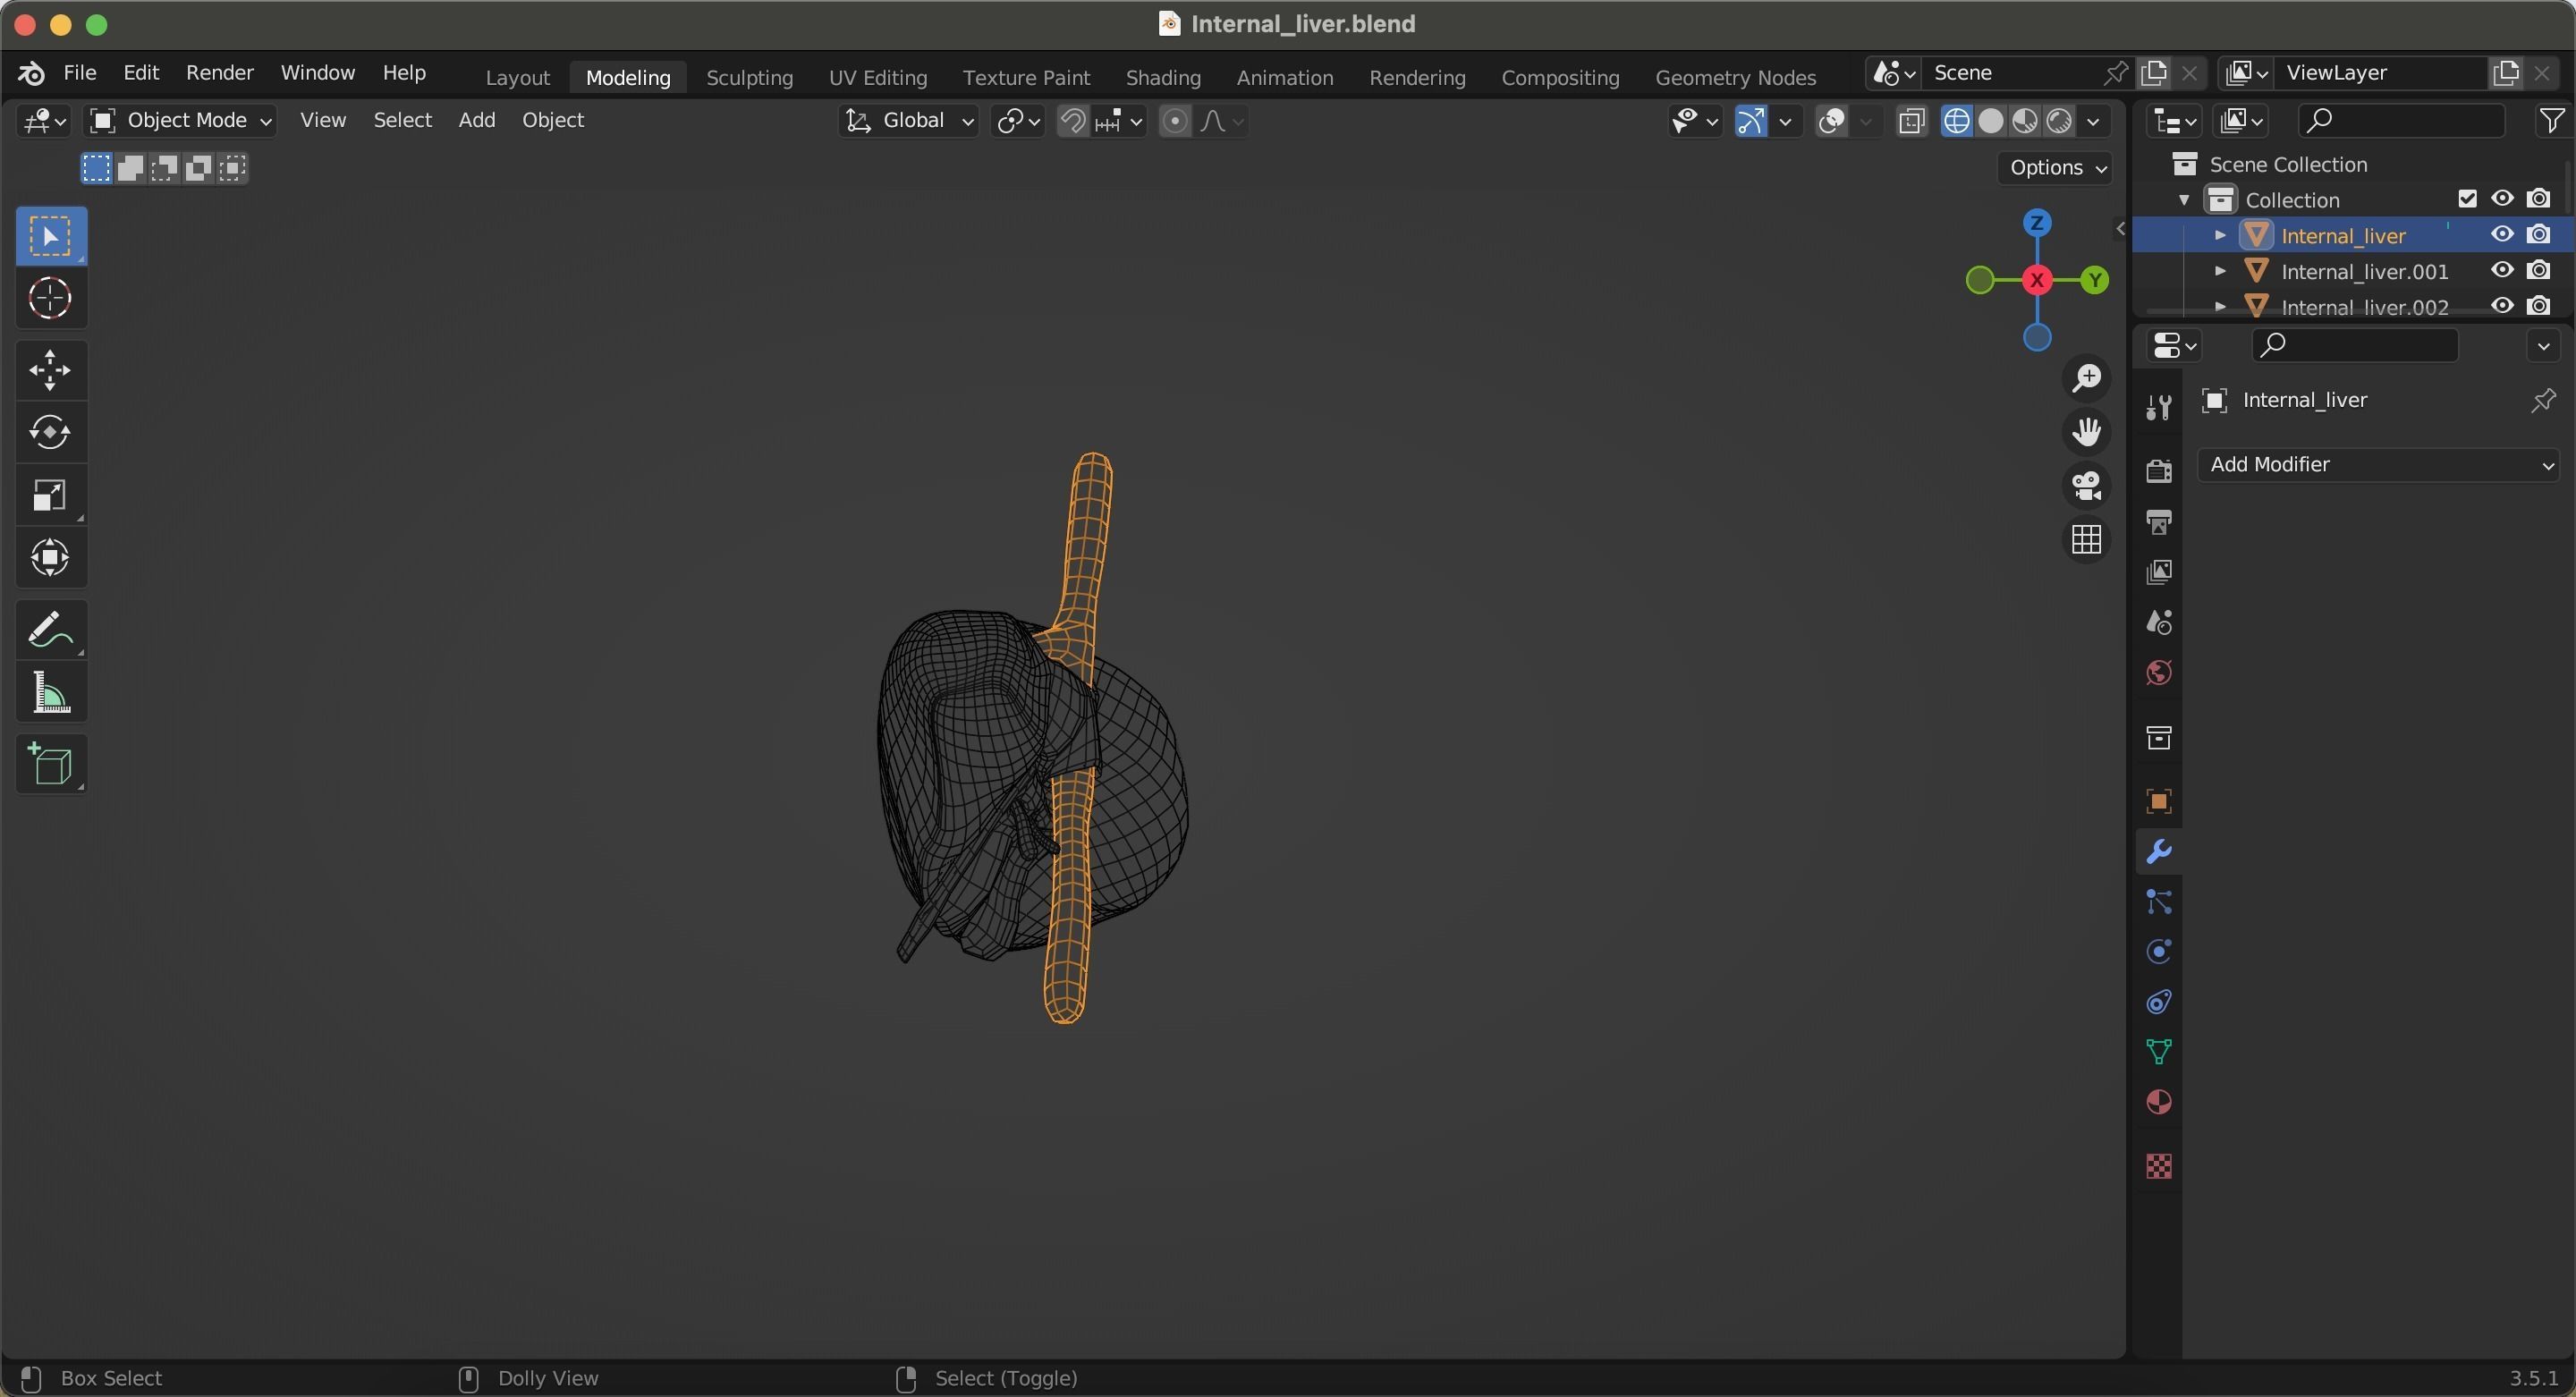Click the Blender logo menu
The width and height of the screenshot is (2576, 1397).
point(31,73)
